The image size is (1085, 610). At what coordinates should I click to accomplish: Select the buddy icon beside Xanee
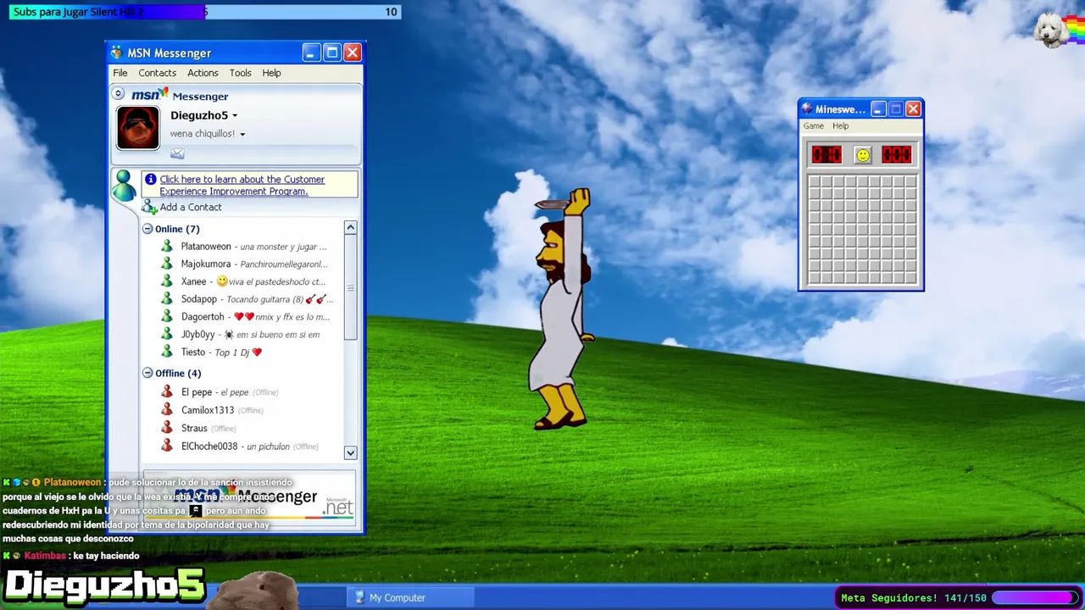pos(167,281)
